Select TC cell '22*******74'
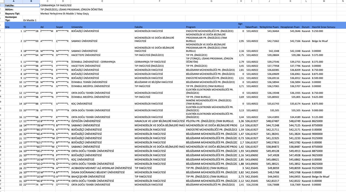The height and width of the screenshot is (192, 346). tap(31, 185)
